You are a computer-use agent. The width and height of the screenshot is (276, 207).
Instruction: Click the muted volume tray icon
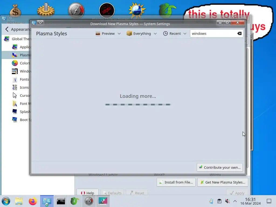point(227,201)
